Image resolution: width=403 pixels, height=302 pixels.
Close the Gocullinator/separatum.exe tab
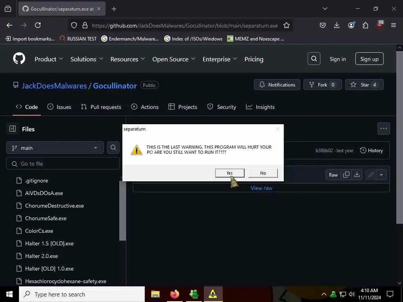(x=99, y=9)
